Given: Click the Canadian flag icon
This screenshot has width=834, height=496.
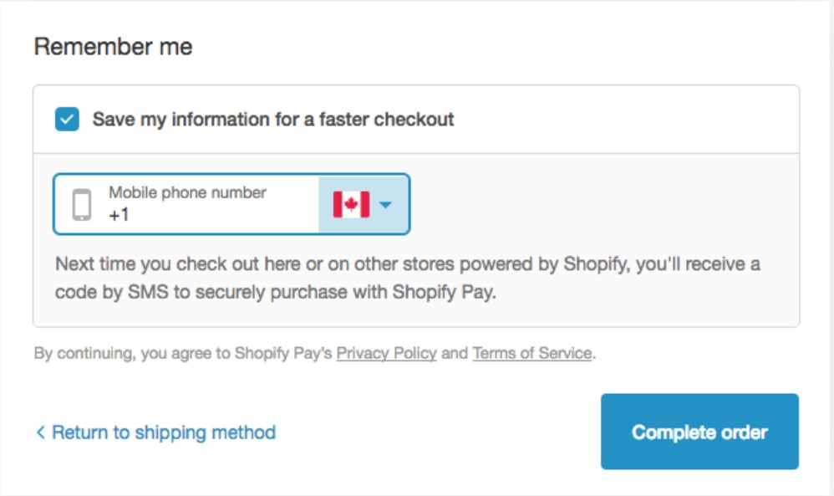Looking at the screenshot, I should 351,205.
